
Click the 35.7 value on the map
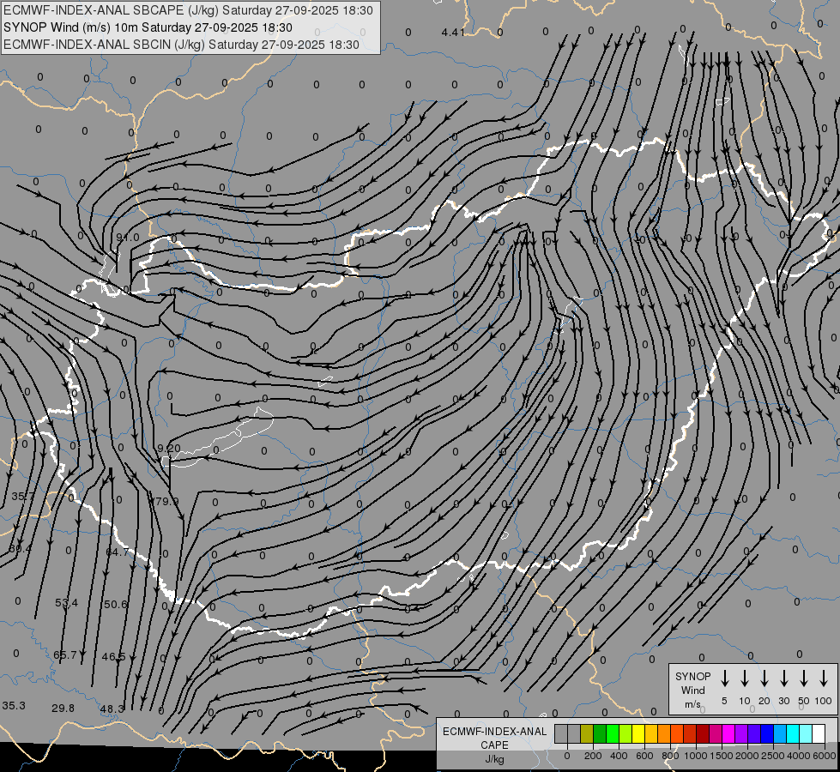(22, 497)
